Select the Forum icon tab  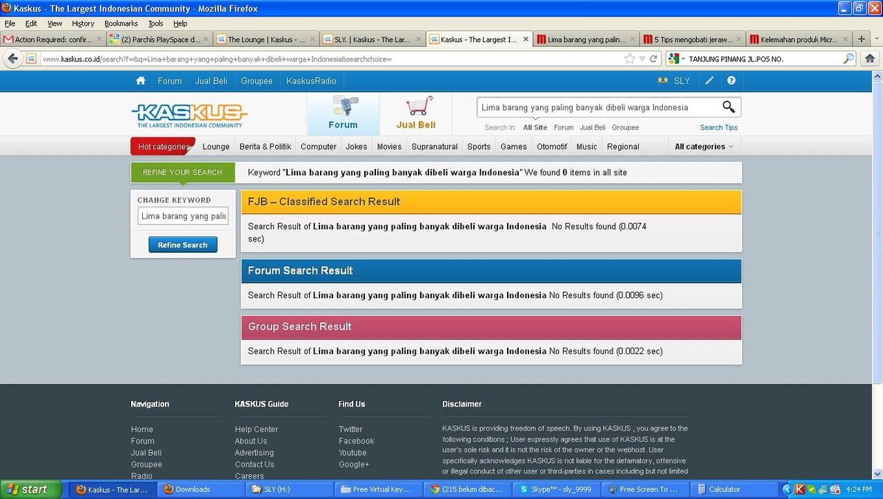click(x=343, y=113)
